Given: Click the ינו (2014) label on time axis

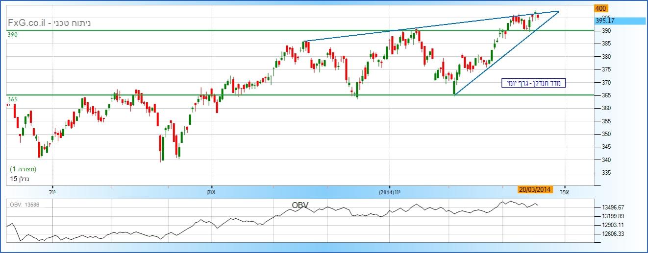Looking at the screenshot, I should click(x=390, y=193).
